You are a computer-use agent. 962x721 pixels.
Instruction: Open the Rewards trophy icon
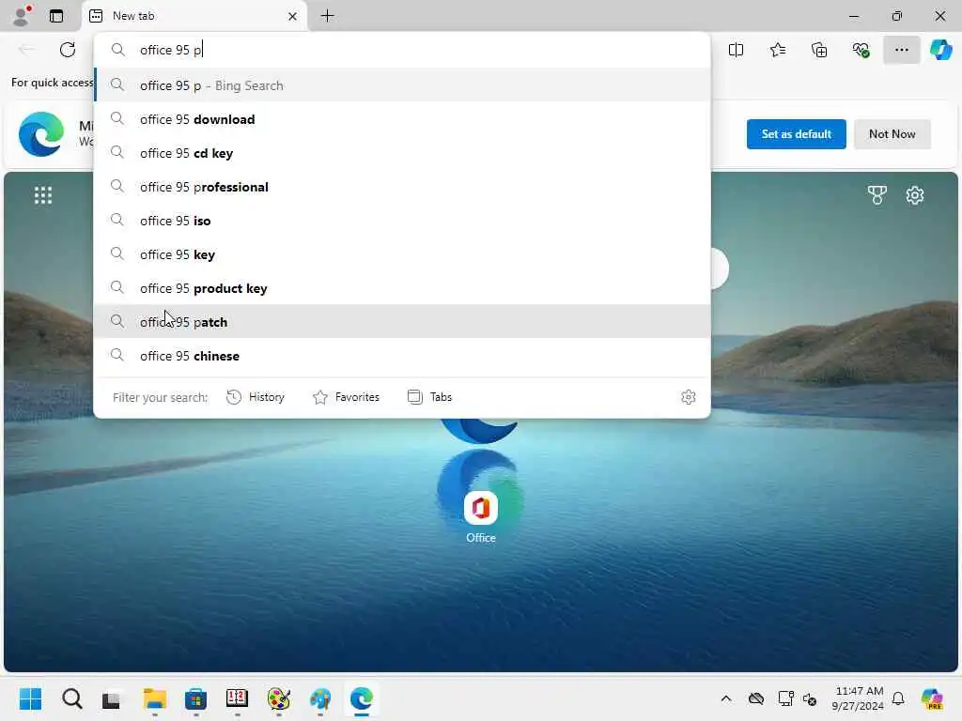(877, 195)
